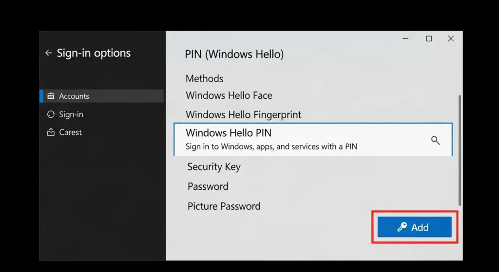Viewport: 499px width, 272px height.
Task: Open the Carest sidebar item
Action: pos(65,132)
